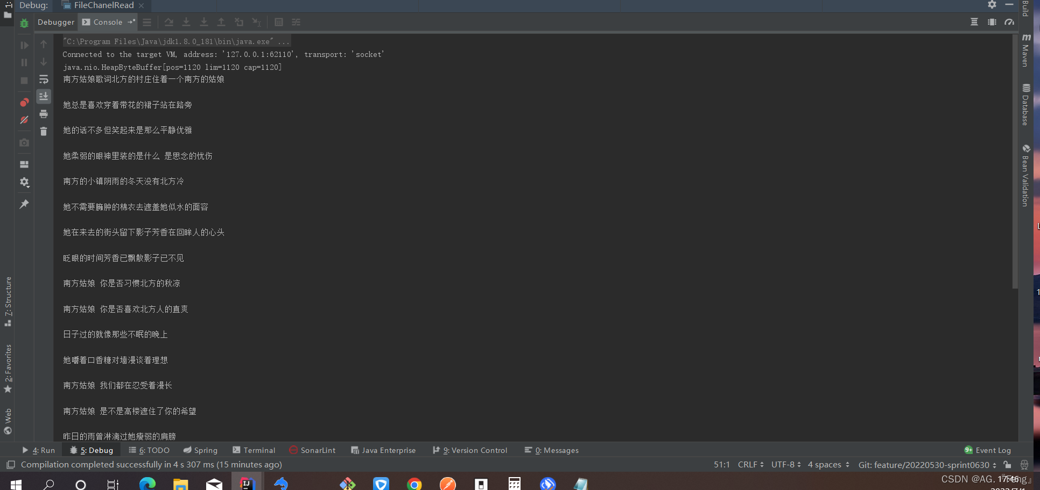Change CRLF line separator in status bar
Image resolution: width=1040 pixels, height=490 pixels.
click(x=750, y=465)
